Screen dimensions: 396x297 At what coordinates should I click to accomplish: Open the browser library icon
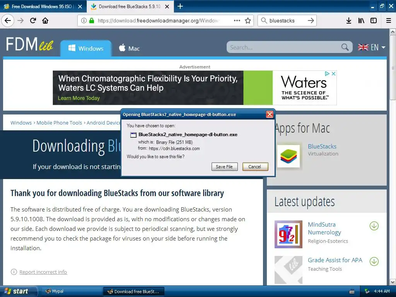pyautogui.click(x=361, y=20)
